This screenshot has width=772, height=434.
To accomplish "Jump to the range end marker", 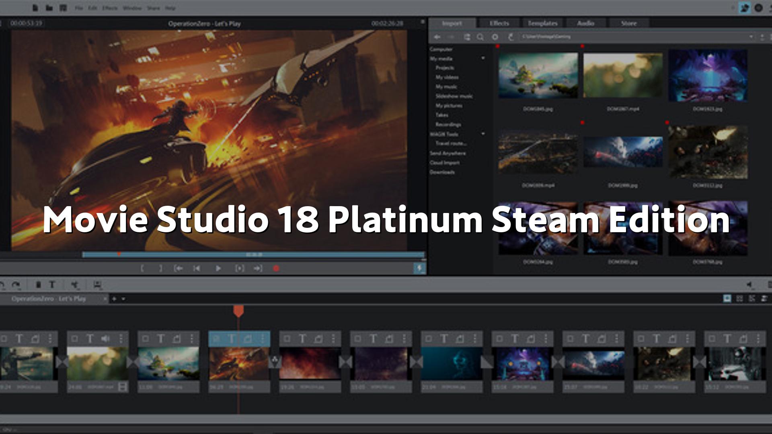I will pyautogui.click(x=258, y=268).
